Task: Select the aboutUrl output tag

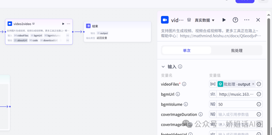Action: (21, 40)
